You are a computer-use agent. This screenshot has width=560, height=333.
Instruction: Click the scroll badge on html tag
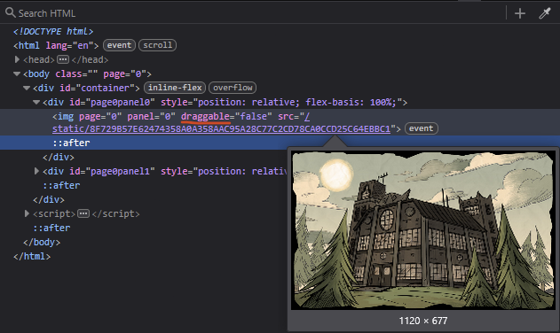(157, 45)
